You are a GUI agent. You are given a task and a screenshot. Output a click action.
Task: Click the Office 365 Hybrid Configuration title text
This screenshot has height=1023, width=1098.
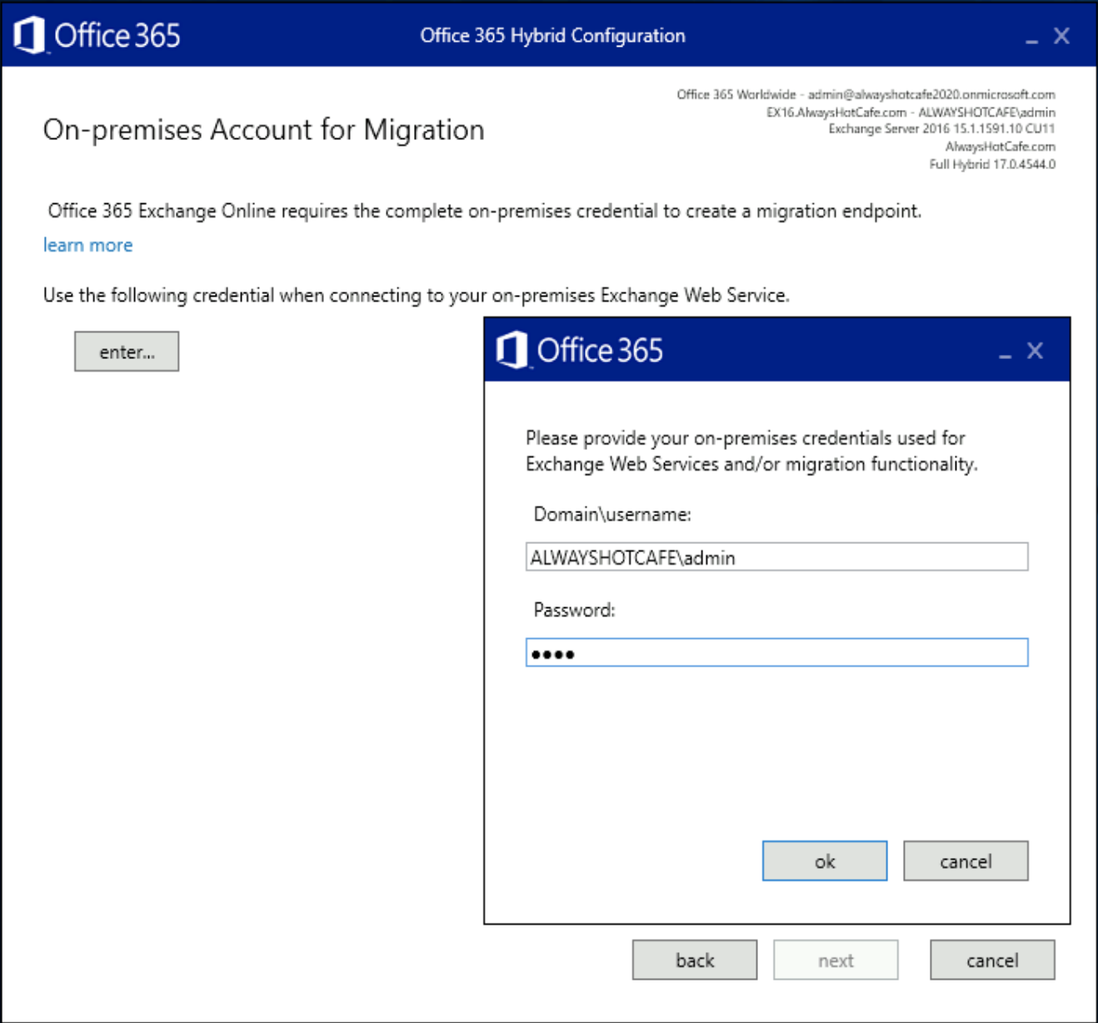tap(552, 36)
